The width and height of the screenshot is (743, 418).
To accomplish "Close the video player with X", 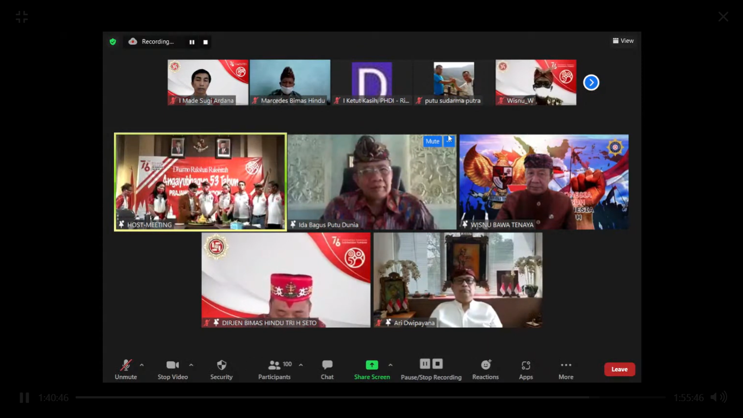I will [723, 17].
